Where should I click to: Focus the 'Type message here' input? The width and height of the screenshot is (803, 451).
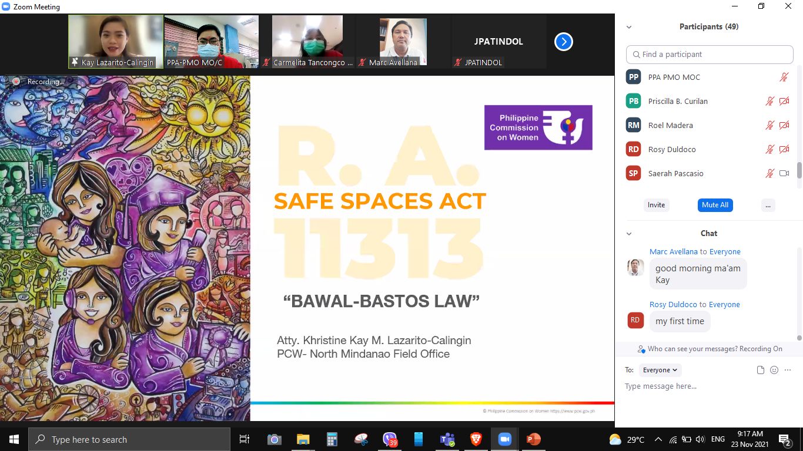(x=708, y=386)
